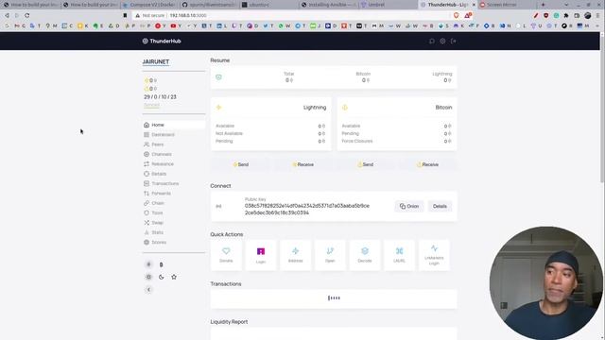The height and width of the screenshot is (340, 605).
Task: Go to the Peers section
Action: [x=174, y=144]
